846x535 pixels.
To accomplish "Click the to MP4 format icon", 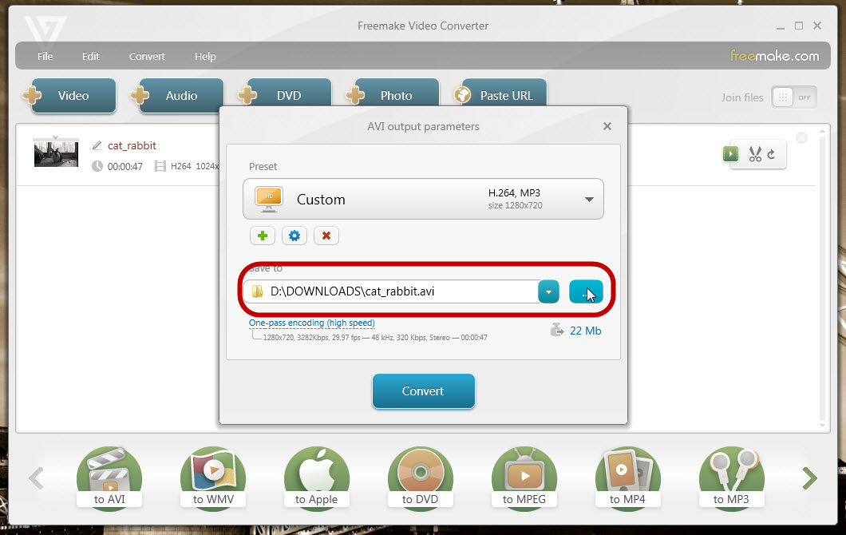I will 628,478.
